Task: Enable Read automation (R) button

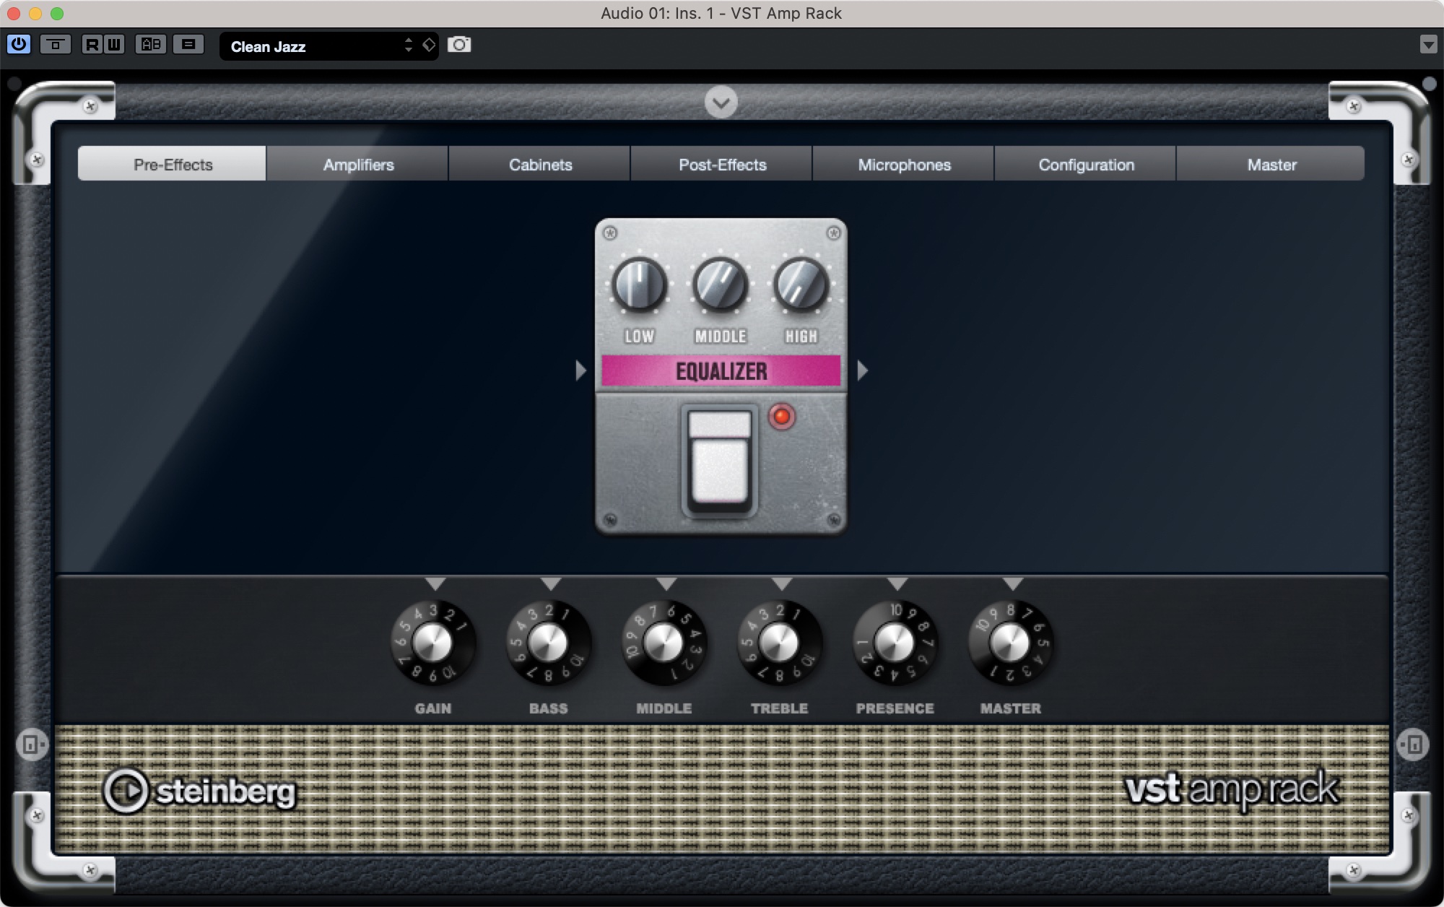Action: 92,45
